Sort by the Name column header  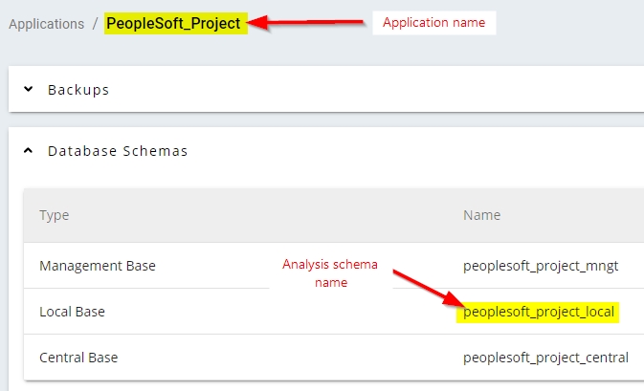pyautogui.click(x=481, y=215)
